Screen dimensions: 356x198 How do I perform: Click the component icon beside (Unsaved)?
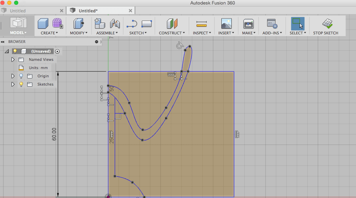pos(24,51)
